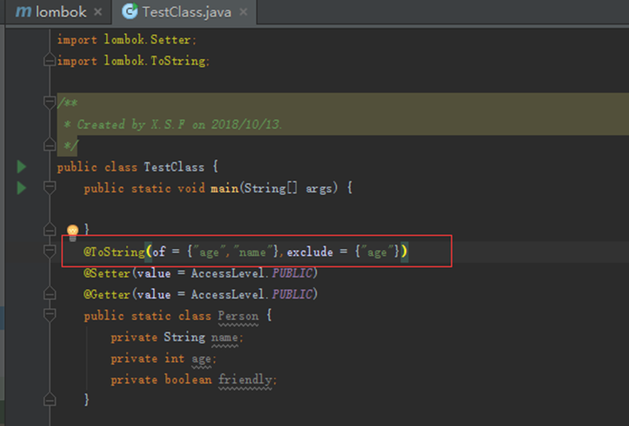629x426 pixels.
Task: Select the TestClass.java tab
Action: coord(186,12)
